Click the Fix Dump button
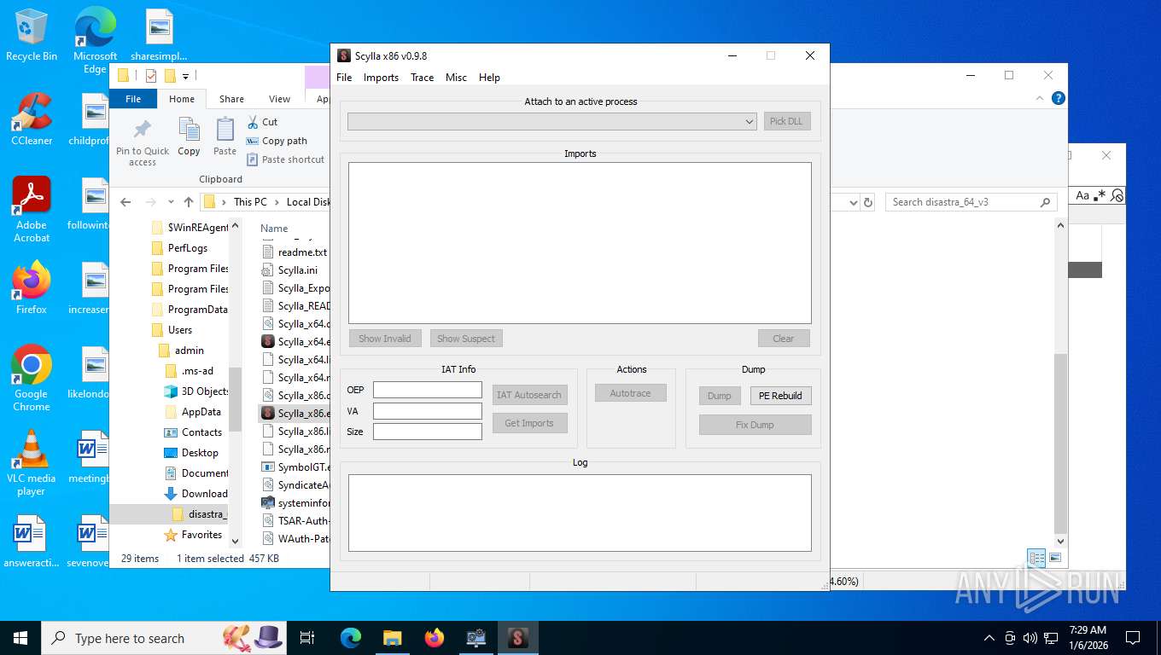 (x=755, y=425)
